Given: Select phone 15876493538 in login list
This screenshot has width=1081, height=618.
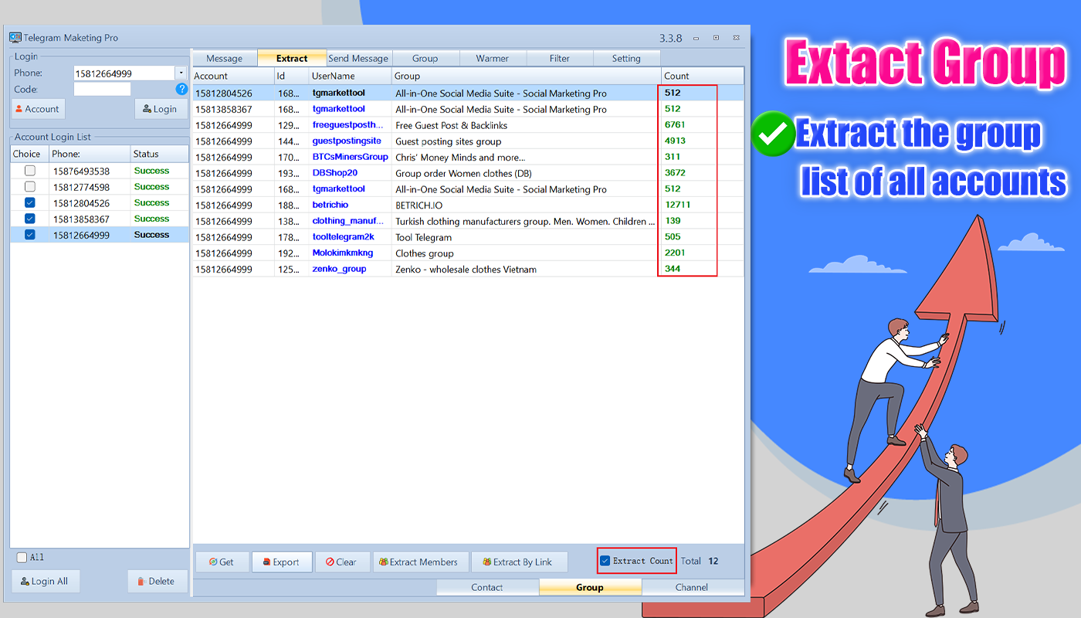Looking at the screenshot, I should coord(81,171).
